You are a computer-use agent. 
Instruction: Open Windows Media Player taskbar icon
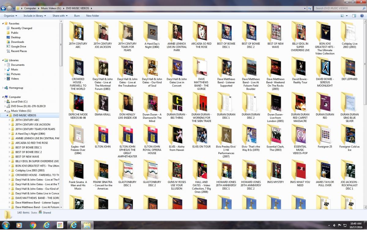19,225
